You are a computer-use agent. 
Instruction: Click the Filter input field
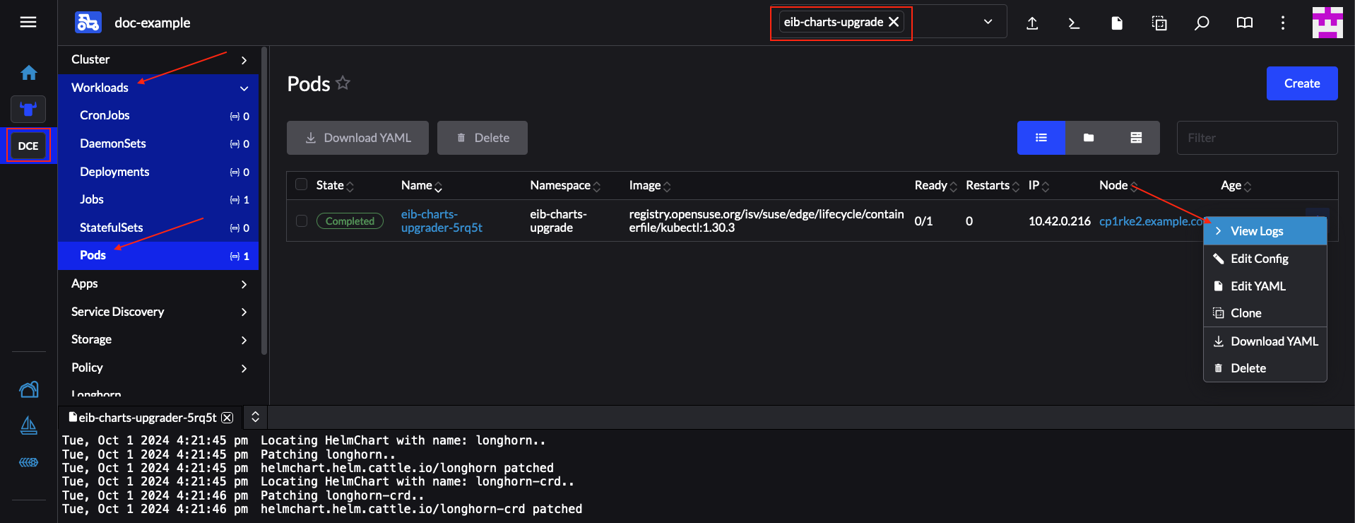coord(1256,138)
